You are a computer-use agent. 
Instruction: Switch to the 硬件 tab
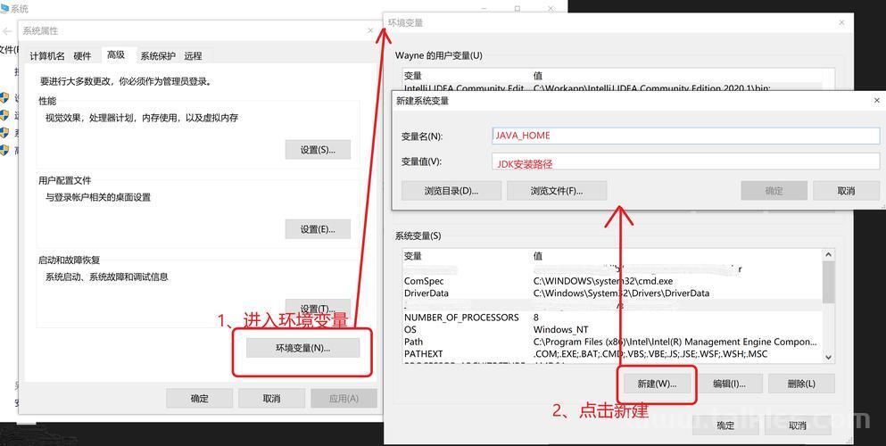82,56
